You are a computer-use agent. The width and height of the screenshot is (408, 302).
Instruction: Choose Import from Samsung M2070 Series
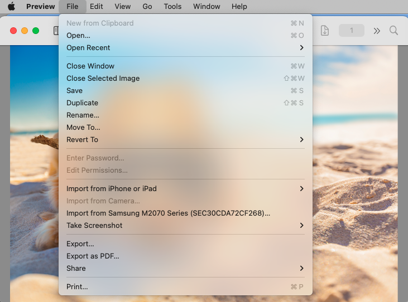185,213
